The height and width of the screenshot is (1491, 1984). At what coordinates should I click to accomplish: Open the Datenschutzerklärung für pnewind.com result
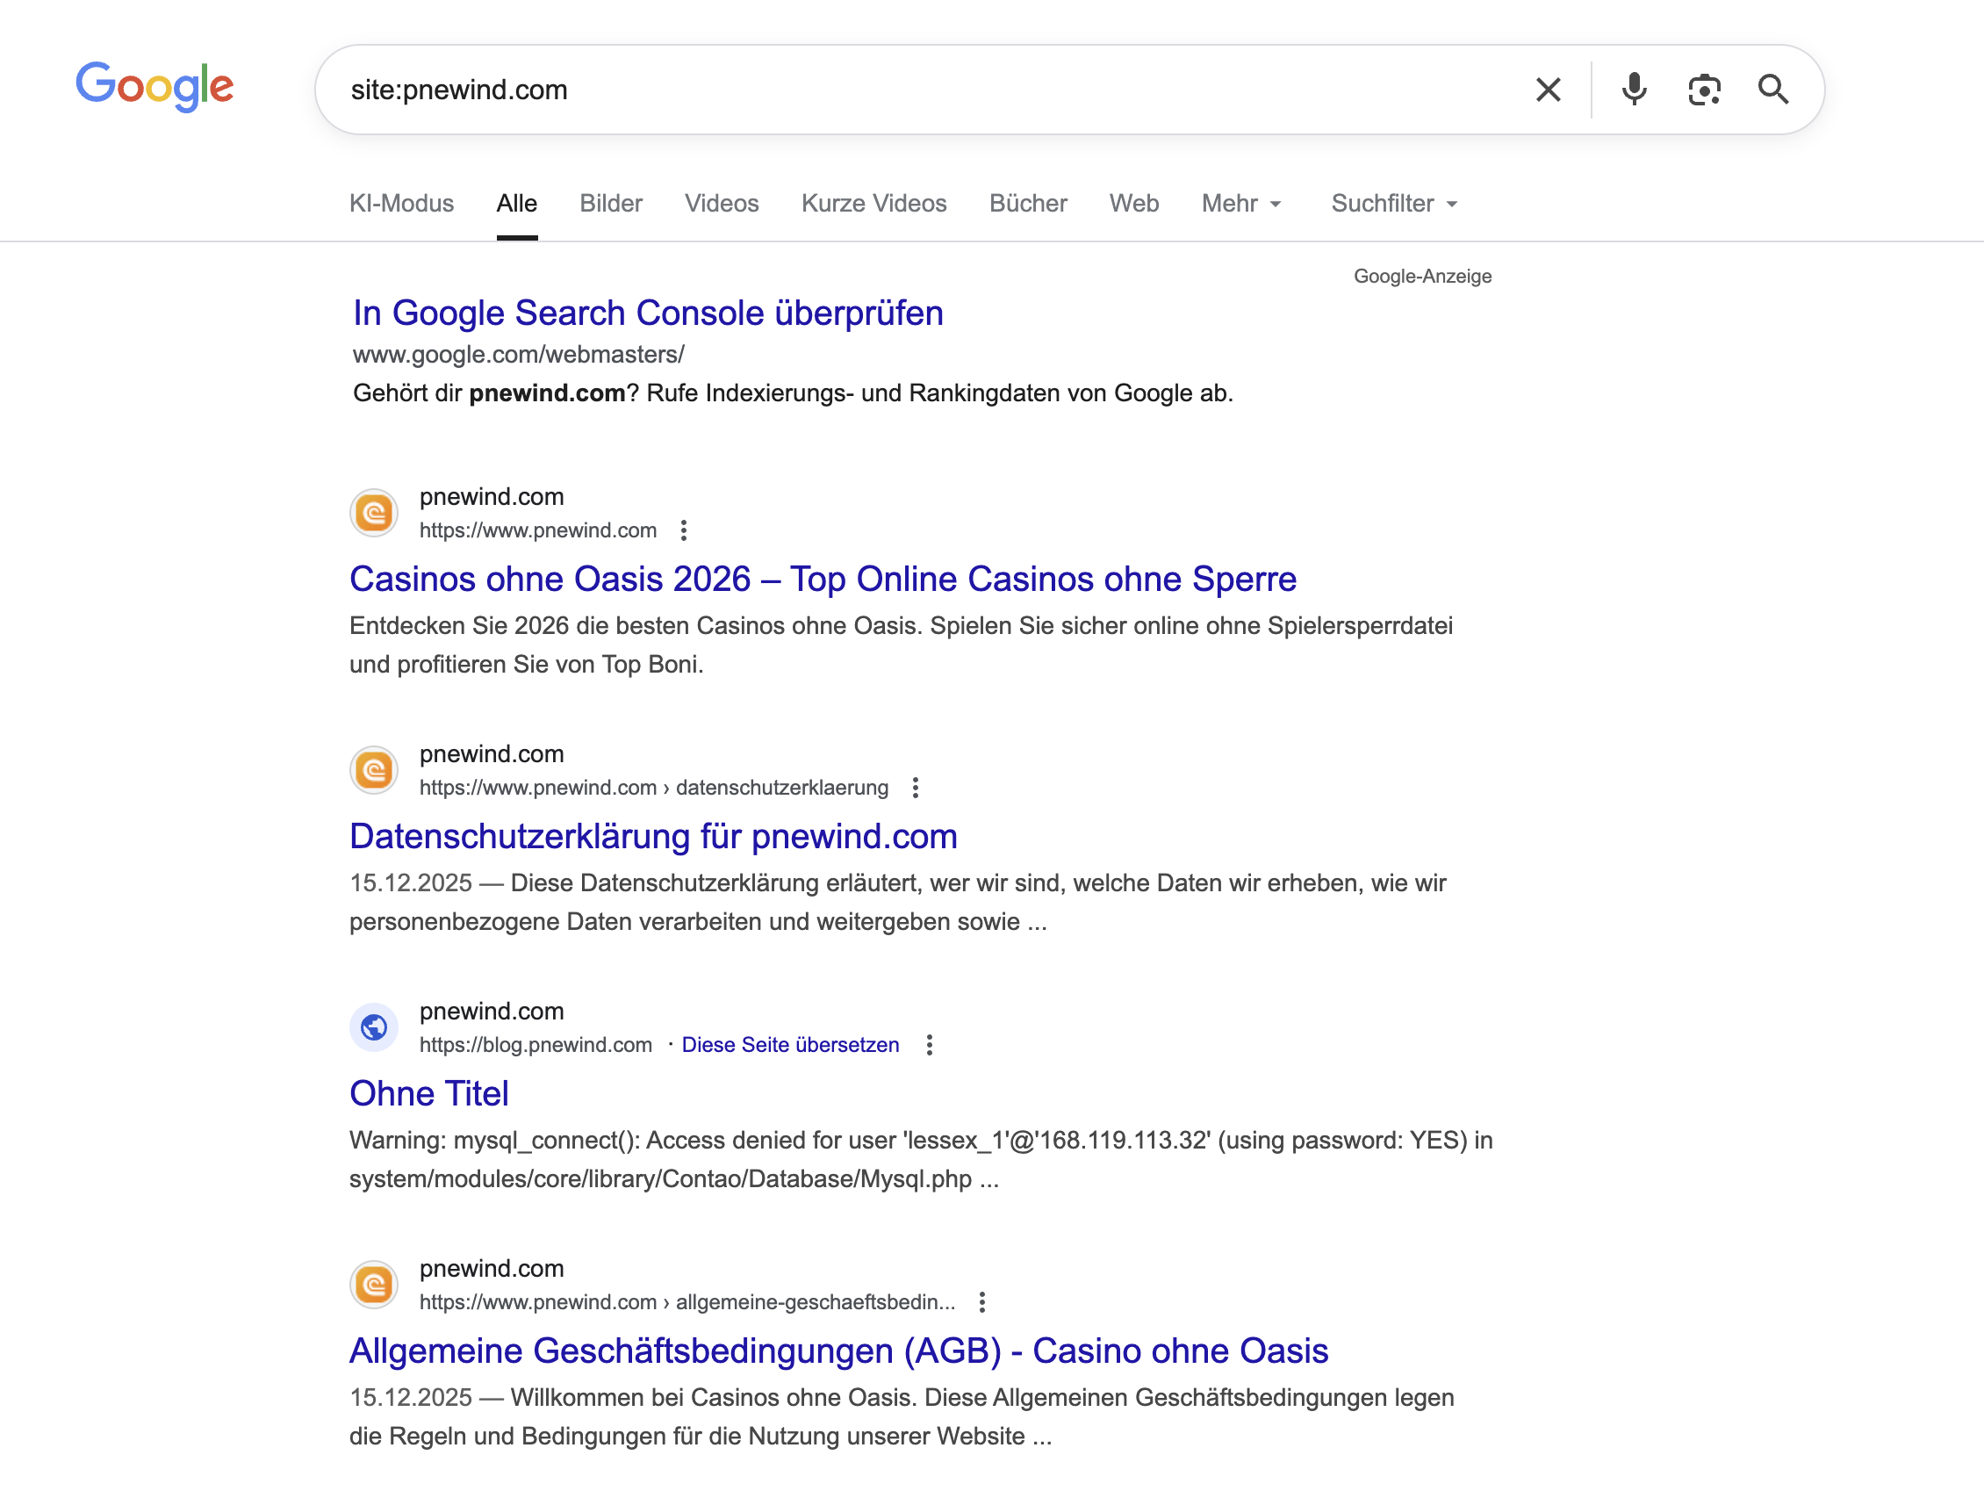[x=653, y=836]
